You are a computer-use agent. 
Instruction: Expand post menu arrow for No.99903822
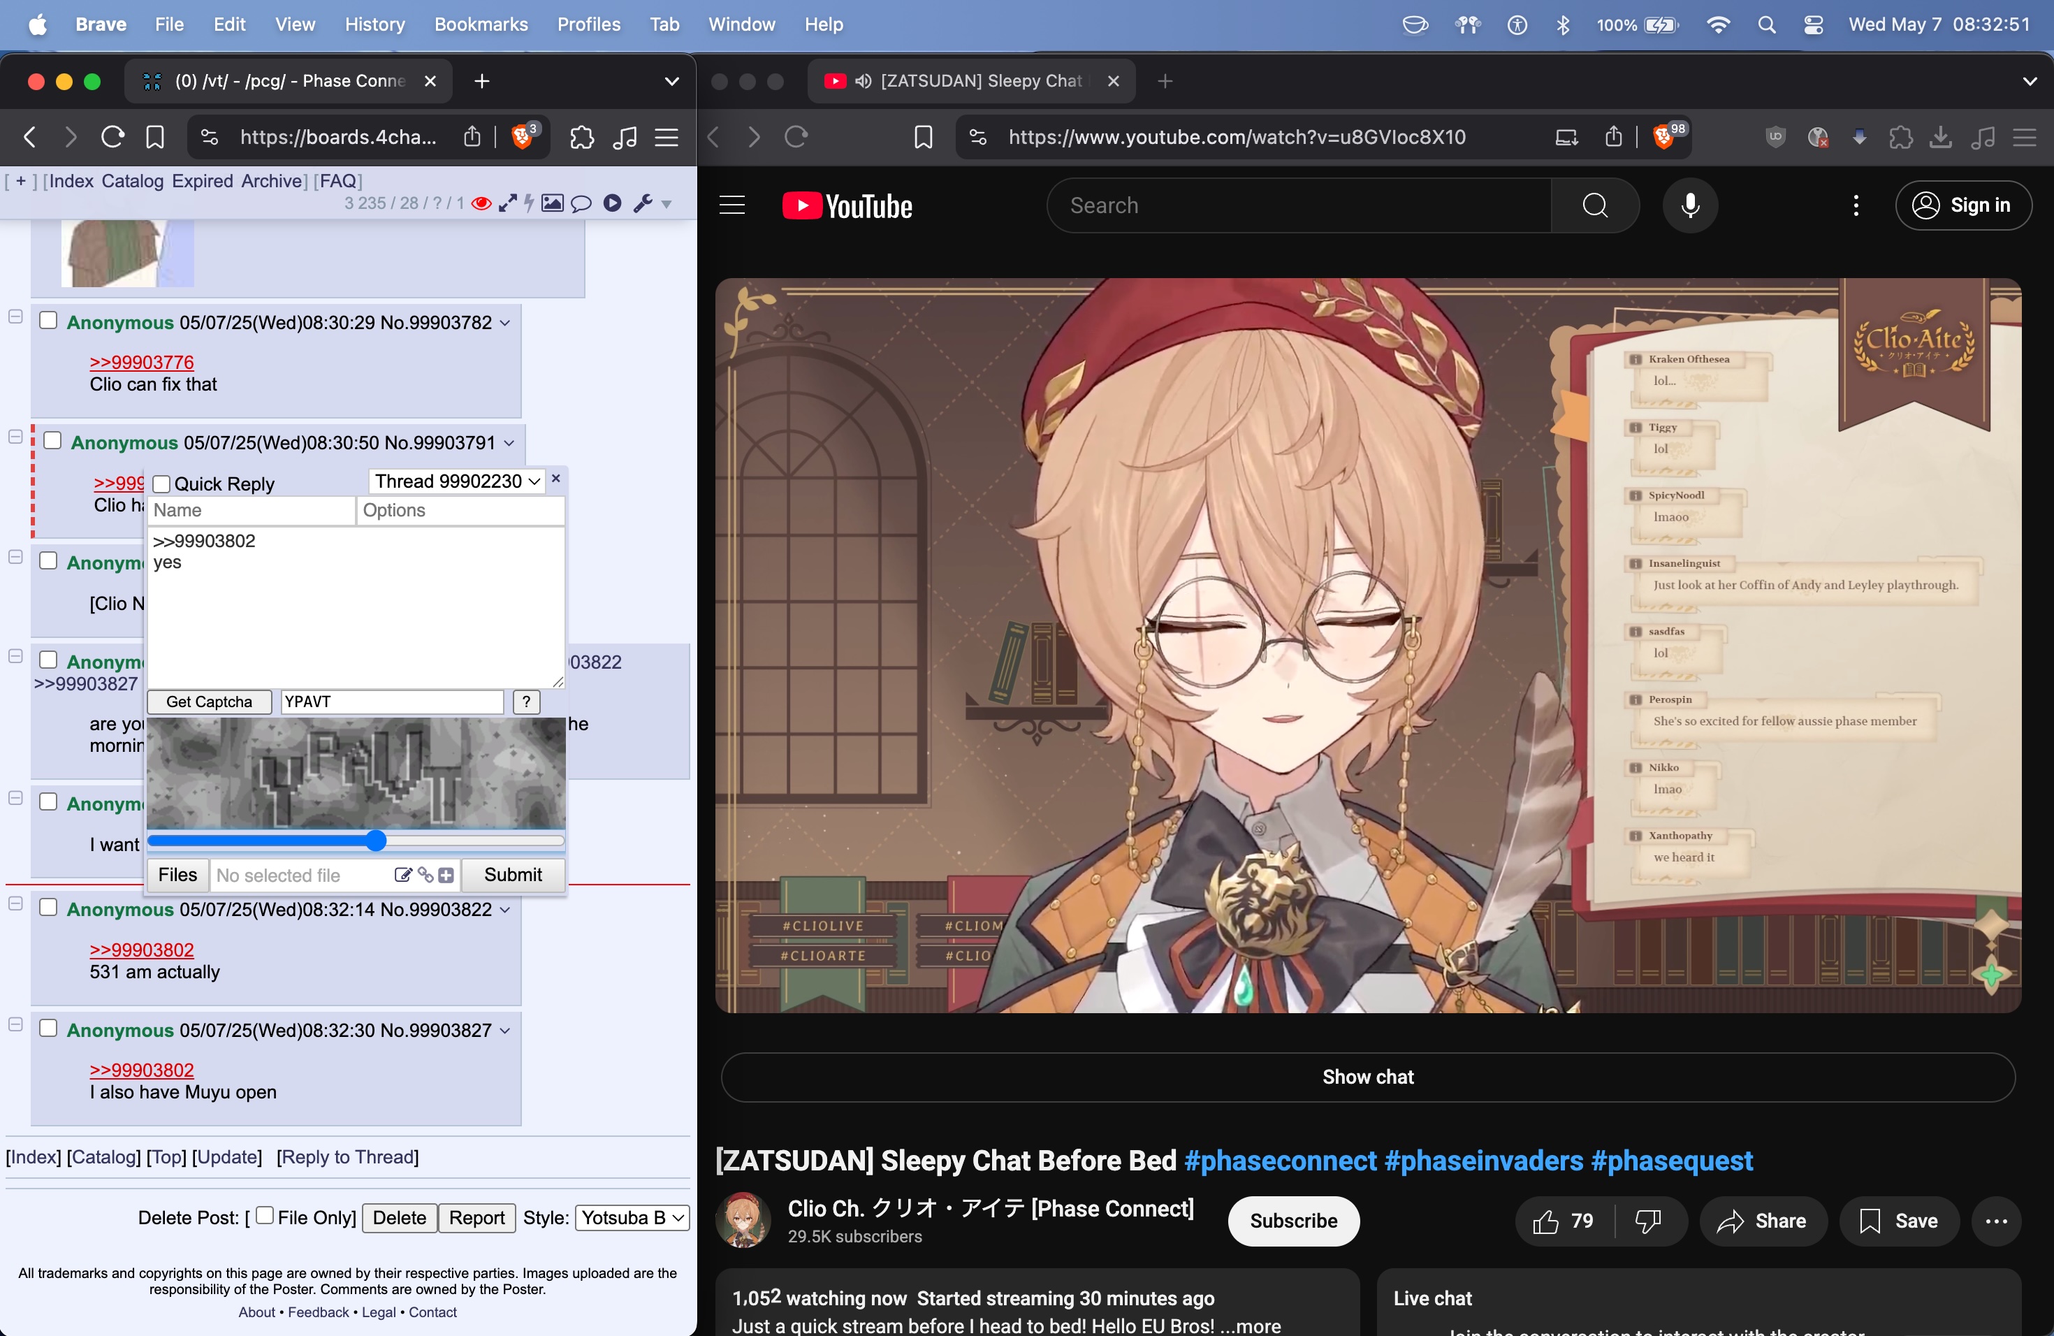(505, 910)
